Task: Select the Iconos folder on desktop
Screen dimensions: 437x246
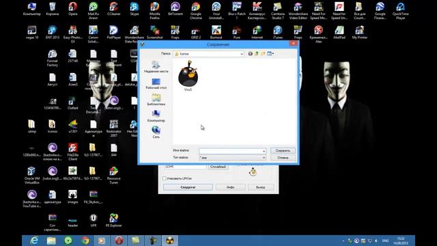Action: pyautogui.click(x=52, y=126)
